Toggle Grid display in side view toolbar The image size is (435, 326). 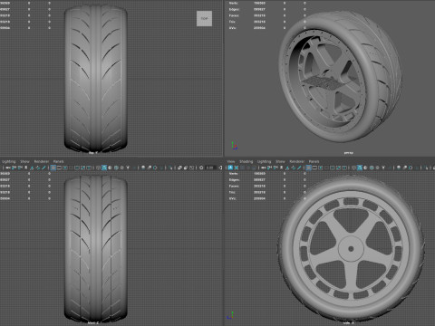point(308,168)
